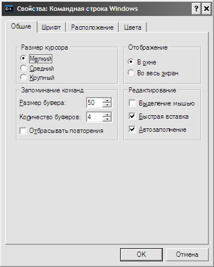Click the Количество буферов value field

click(94, 117)
